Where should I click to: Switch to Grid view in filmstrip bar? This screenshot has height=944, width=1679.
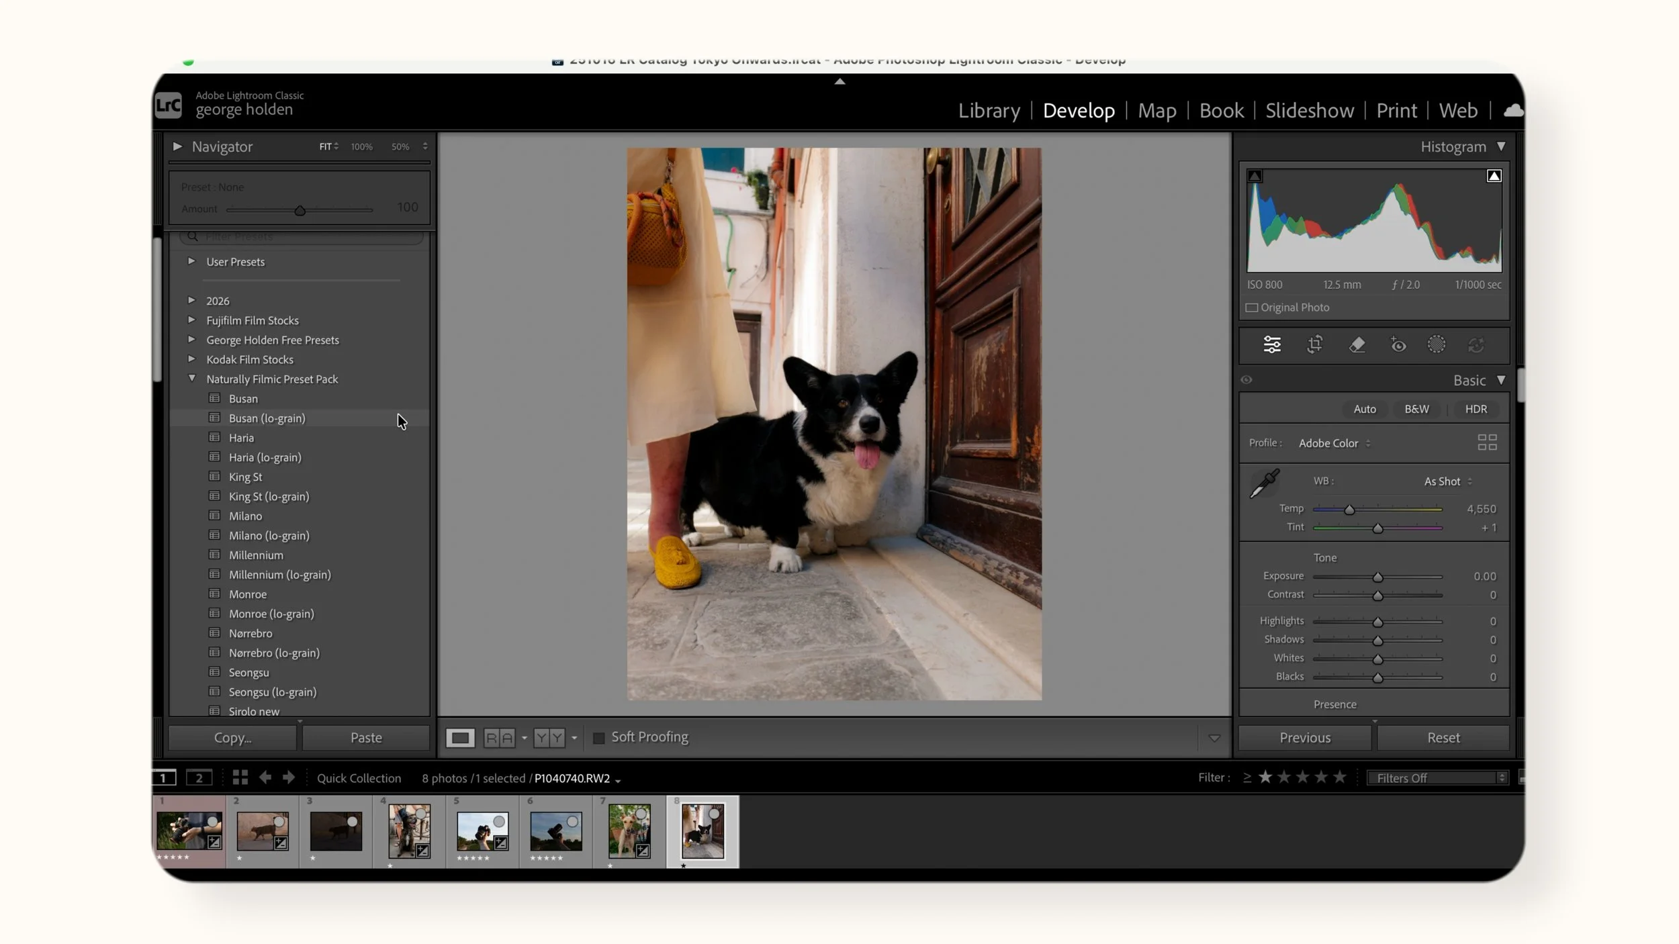(240, 777)
